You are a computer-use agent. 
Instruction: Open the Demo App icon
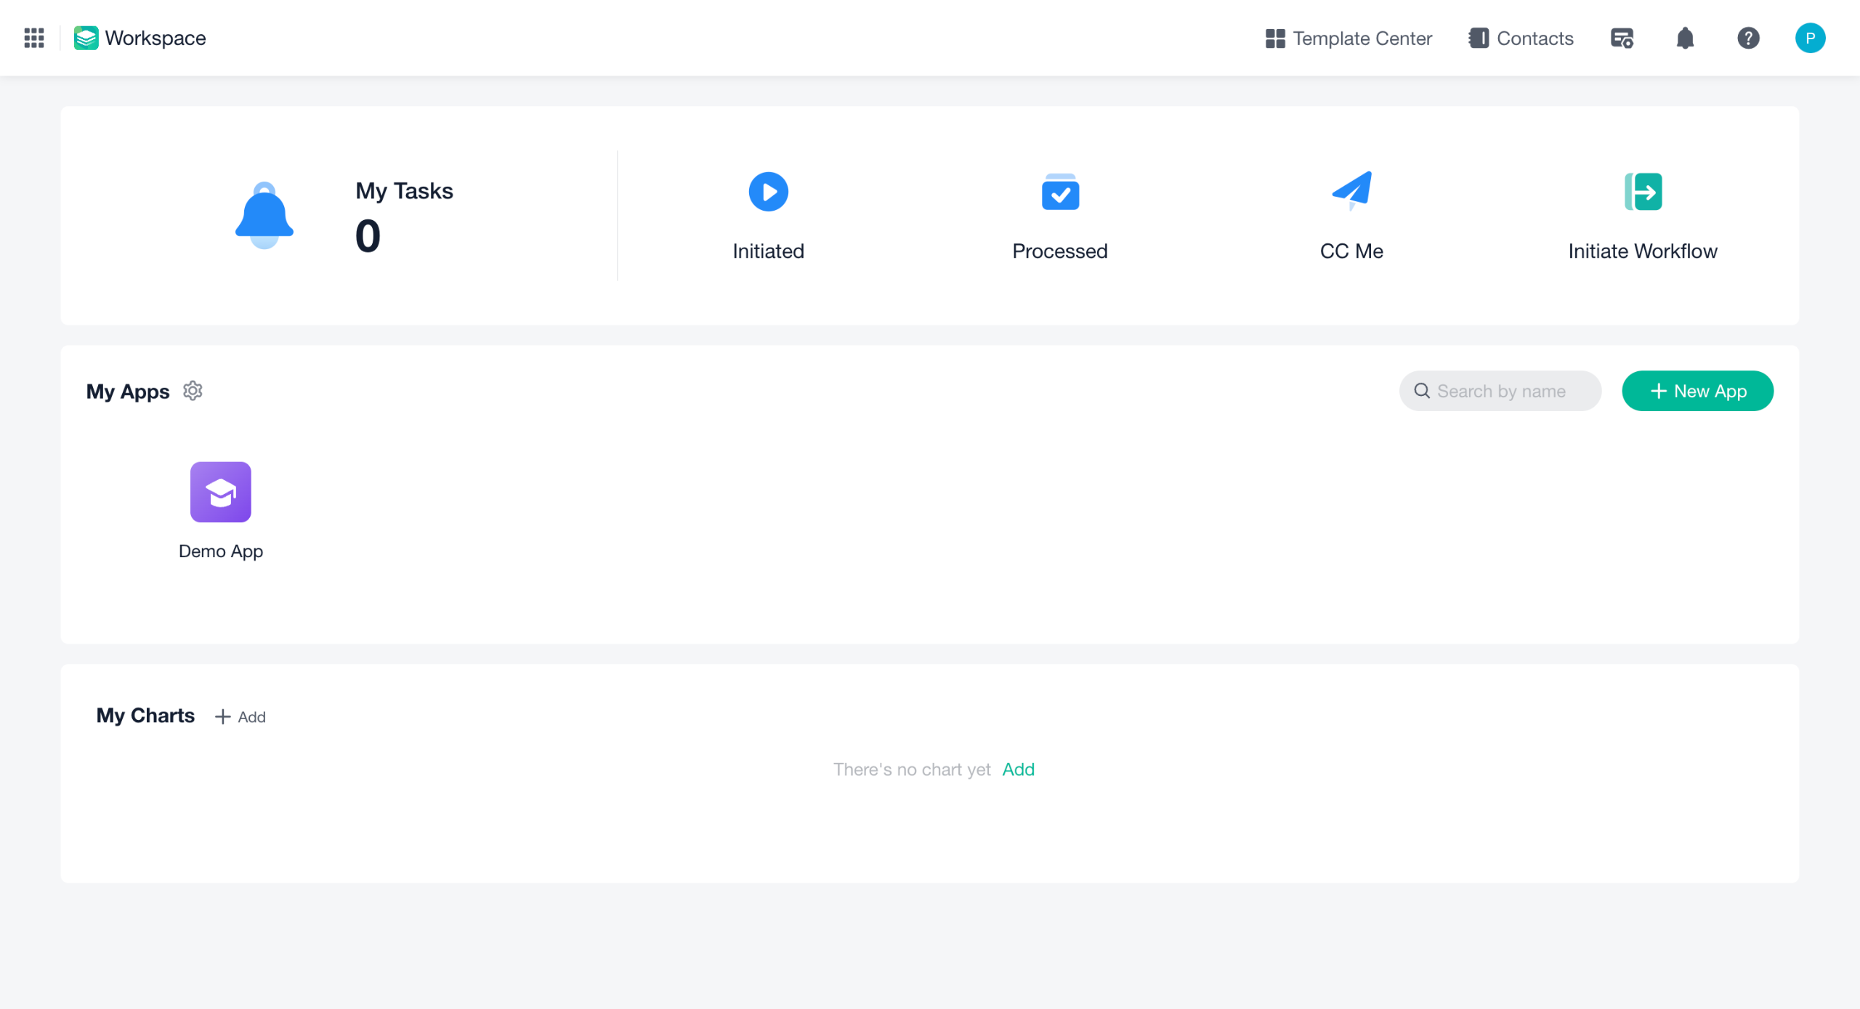[x=221, y=492]
